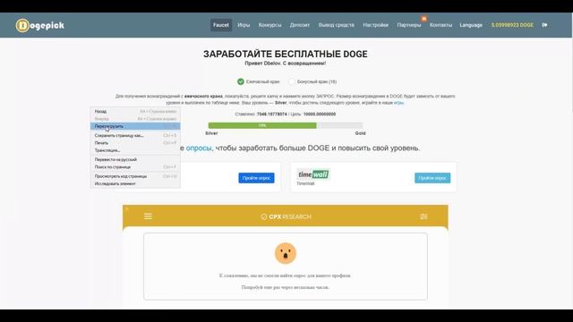Click the dark blue Пройти опрос button
Viewport: 573px width, 322px height.
256,178
